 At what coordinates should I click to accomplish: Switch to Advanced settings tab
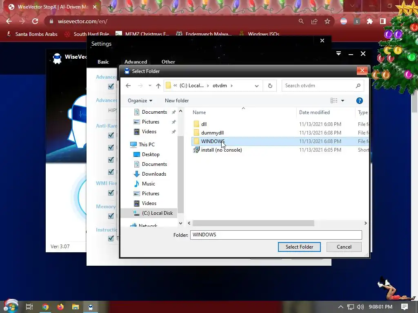tap(136, 62)
